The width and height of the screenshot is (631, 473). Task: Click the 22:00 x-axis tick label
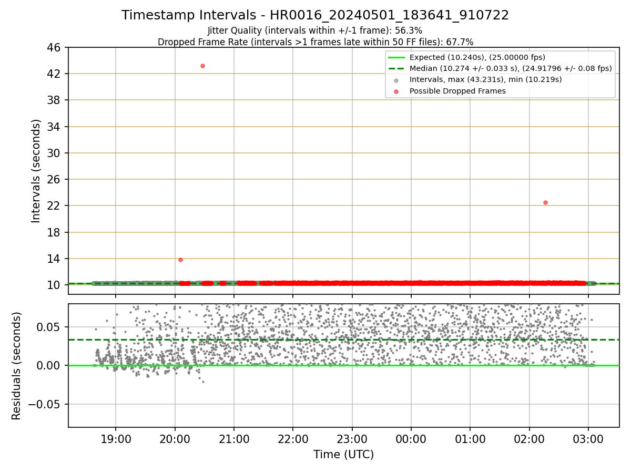point(293,438)
